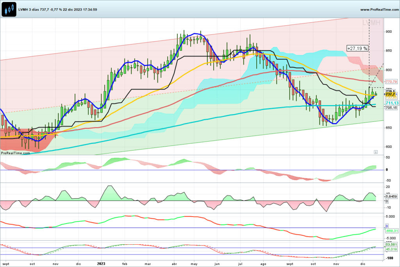Screen dimensions: 400x267
Task: Click the jun month label on time axis
Action: coord(217,264)
